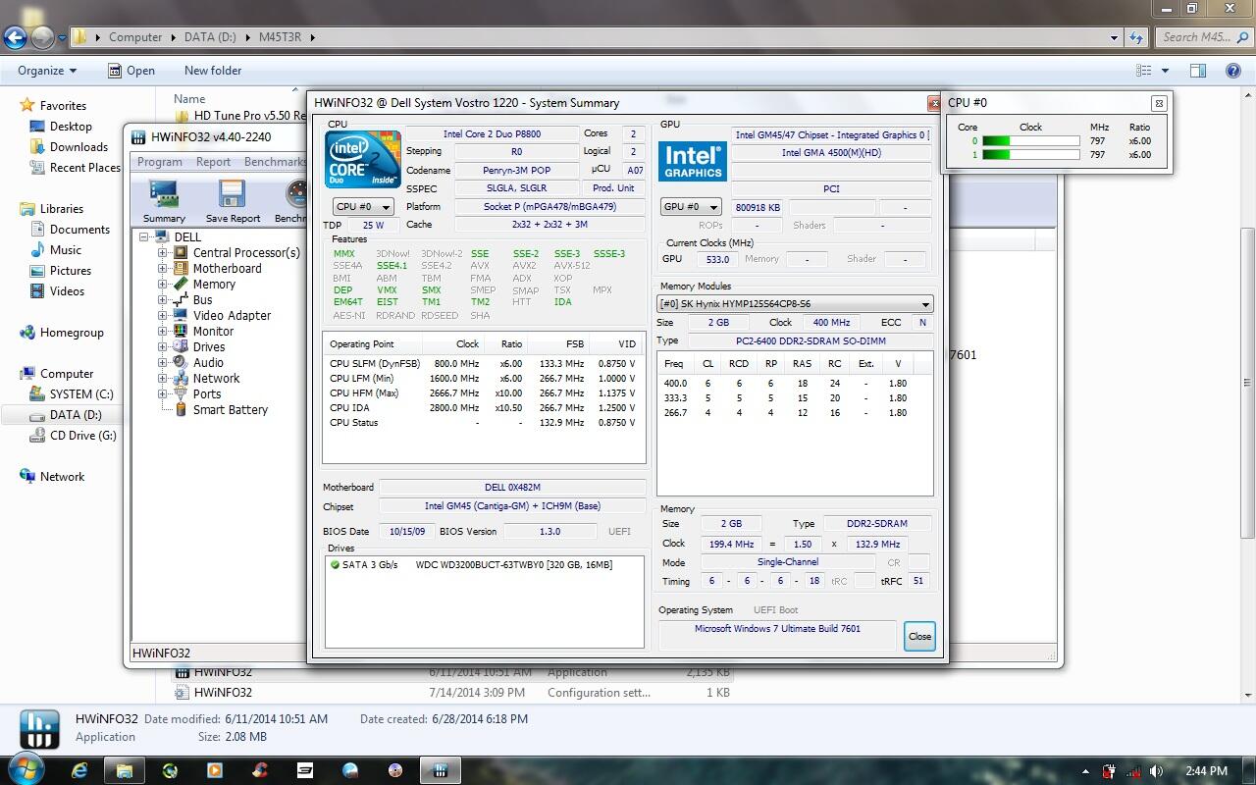Select the Monitor tree node

(213, 331)
